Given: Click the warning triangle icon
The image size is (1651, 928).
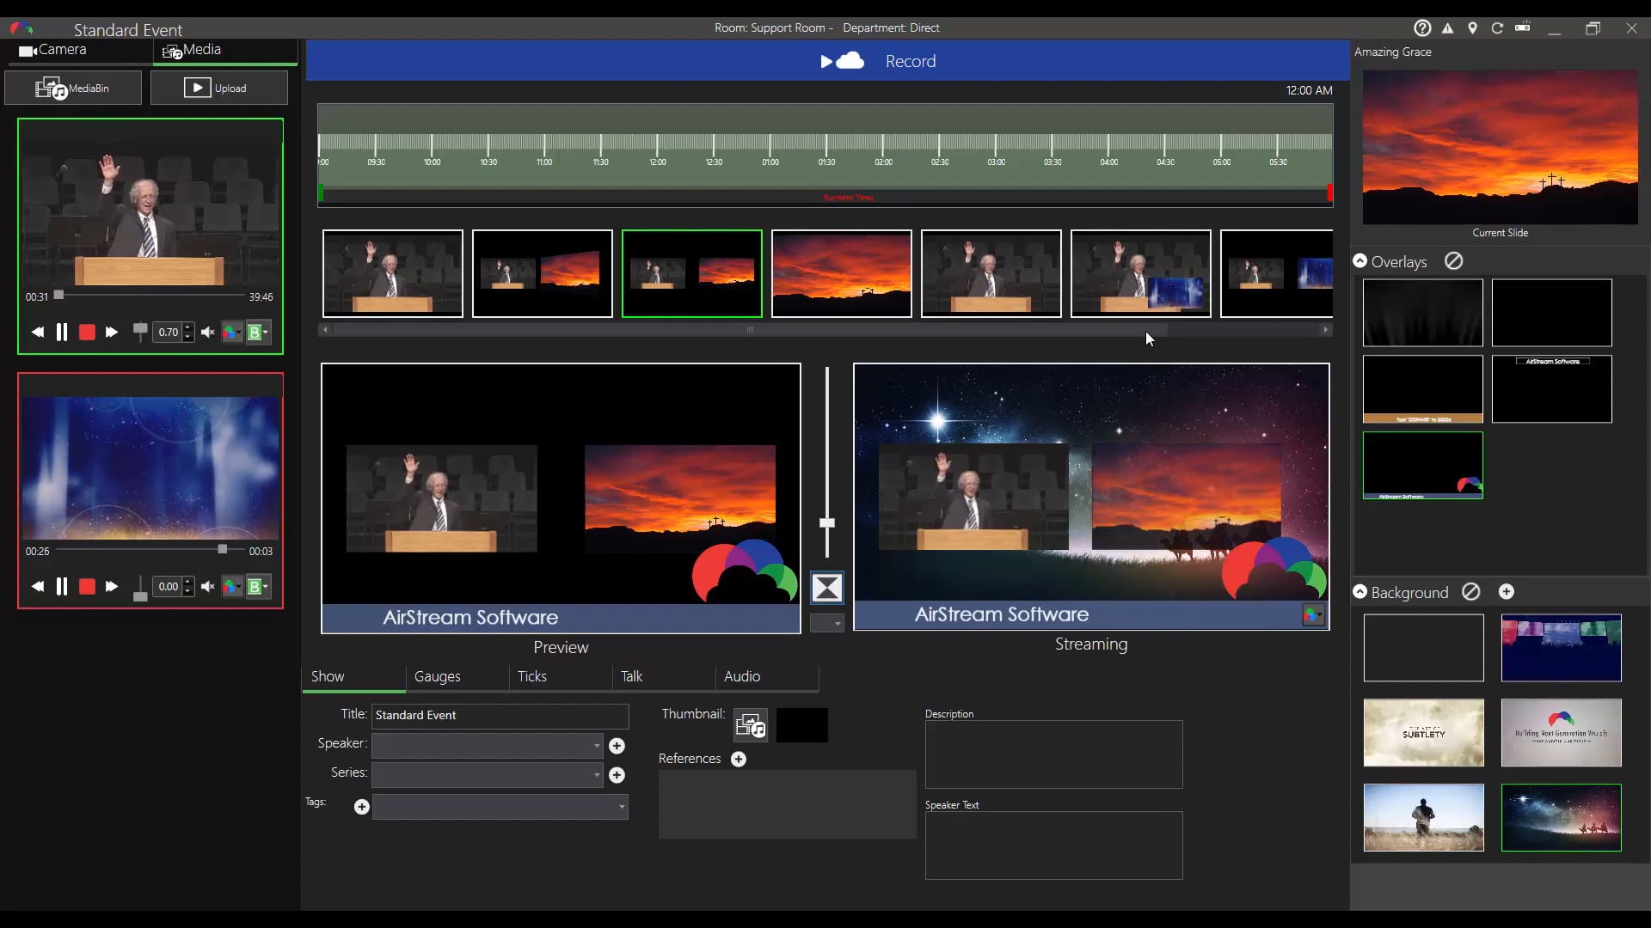Looking at the screenshot, I should pos(1448,27).
